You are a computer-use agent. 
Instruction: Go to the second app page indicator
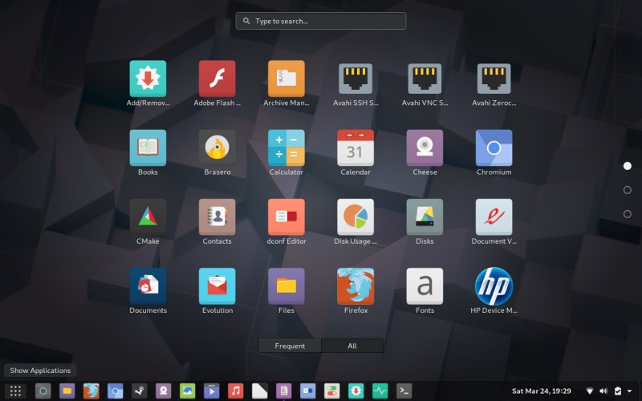627,190
